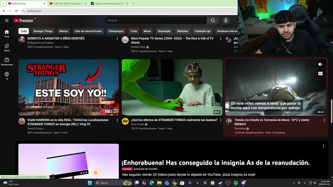Open Global Stats channel link
This screenshot has width=333, height=187.
click(138, 47)
